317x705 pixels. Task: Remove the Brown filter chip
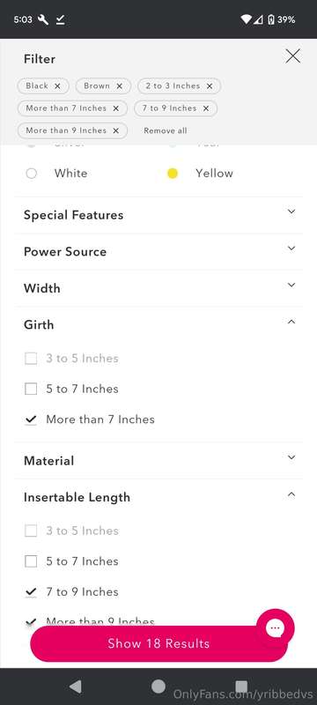point(120,85)
